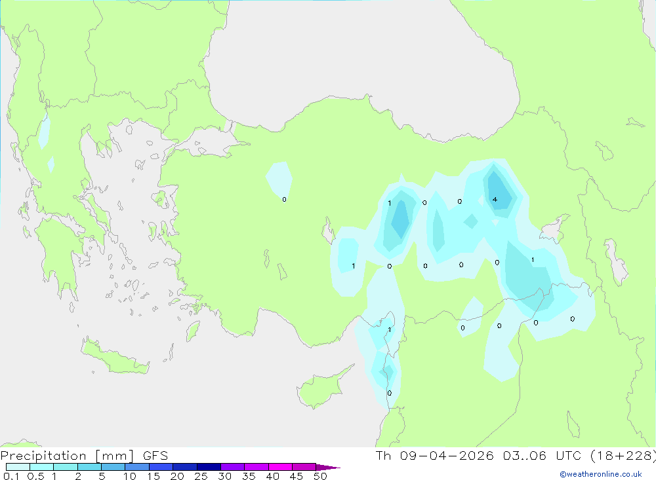The width and height of the screenshot is (656, 480).
Task: Click the legend label '25'
Action: point(201,476)
